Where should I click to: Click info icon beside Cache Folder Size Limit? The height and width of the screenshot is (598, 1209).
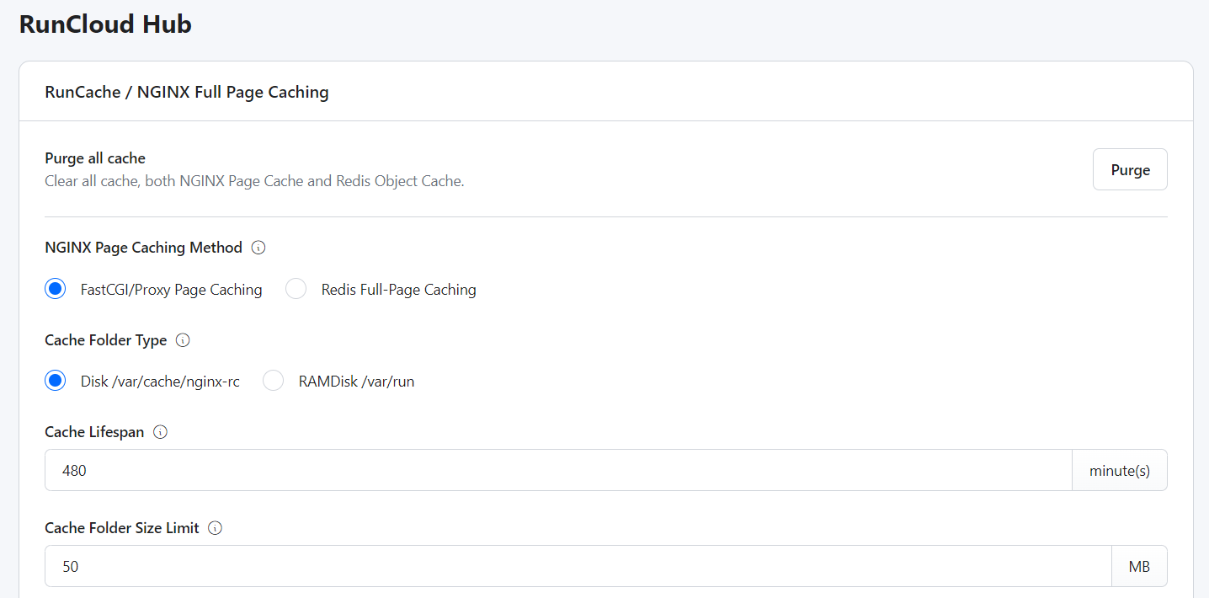point(215,528)
